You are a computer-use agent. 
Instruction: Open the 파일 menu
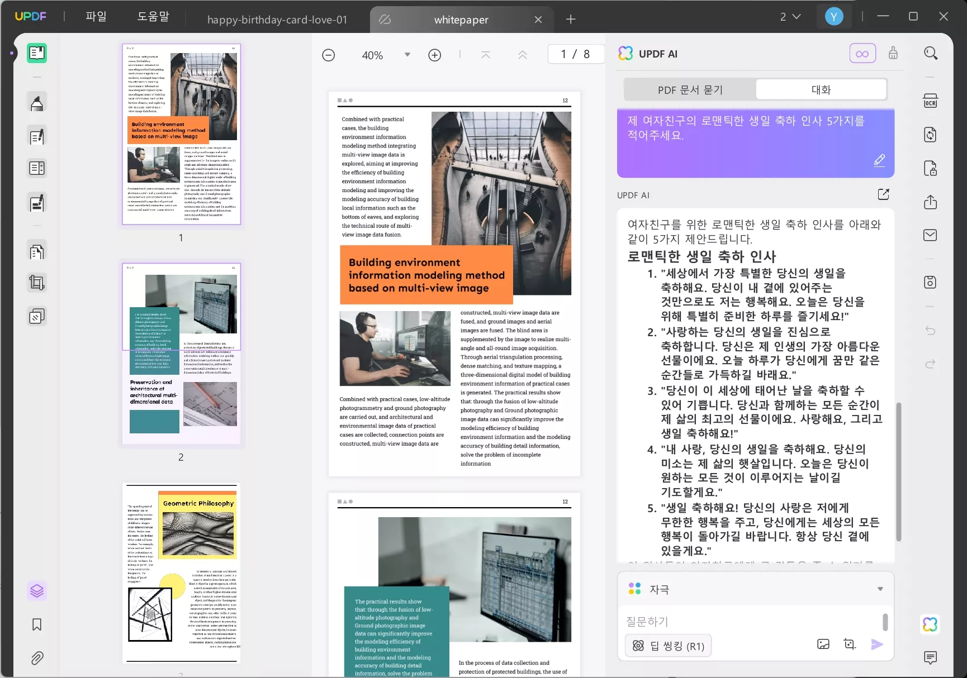click(96, 17)
